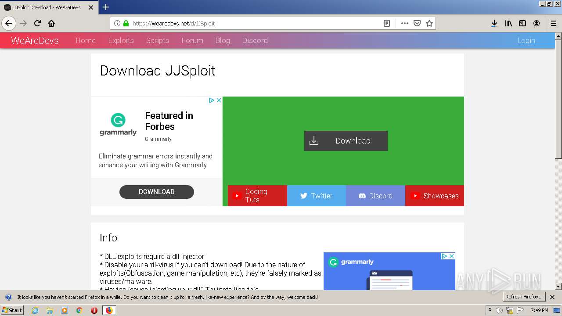Open the Blog nav item

coord(223,40)
